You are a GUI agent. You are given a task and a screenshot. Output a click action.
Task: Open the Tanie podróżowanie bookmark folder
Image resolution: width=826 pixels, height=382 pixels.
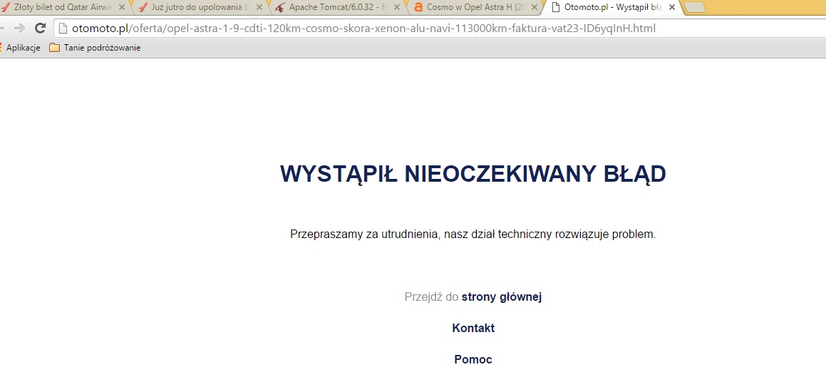point(95,48)
